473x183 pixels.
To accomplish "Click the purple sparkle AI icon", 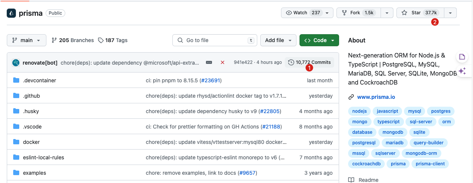I will tap(462, 71).
